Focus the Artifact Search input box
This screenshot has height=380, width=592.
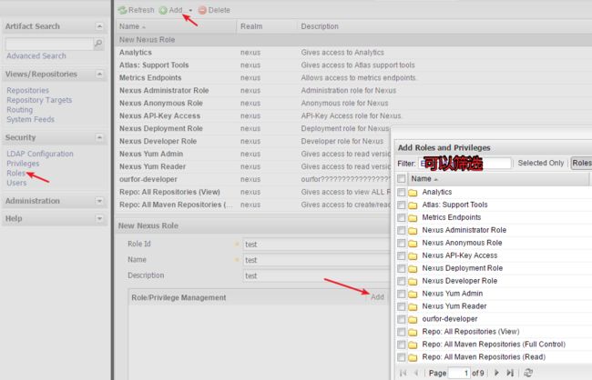49,44
